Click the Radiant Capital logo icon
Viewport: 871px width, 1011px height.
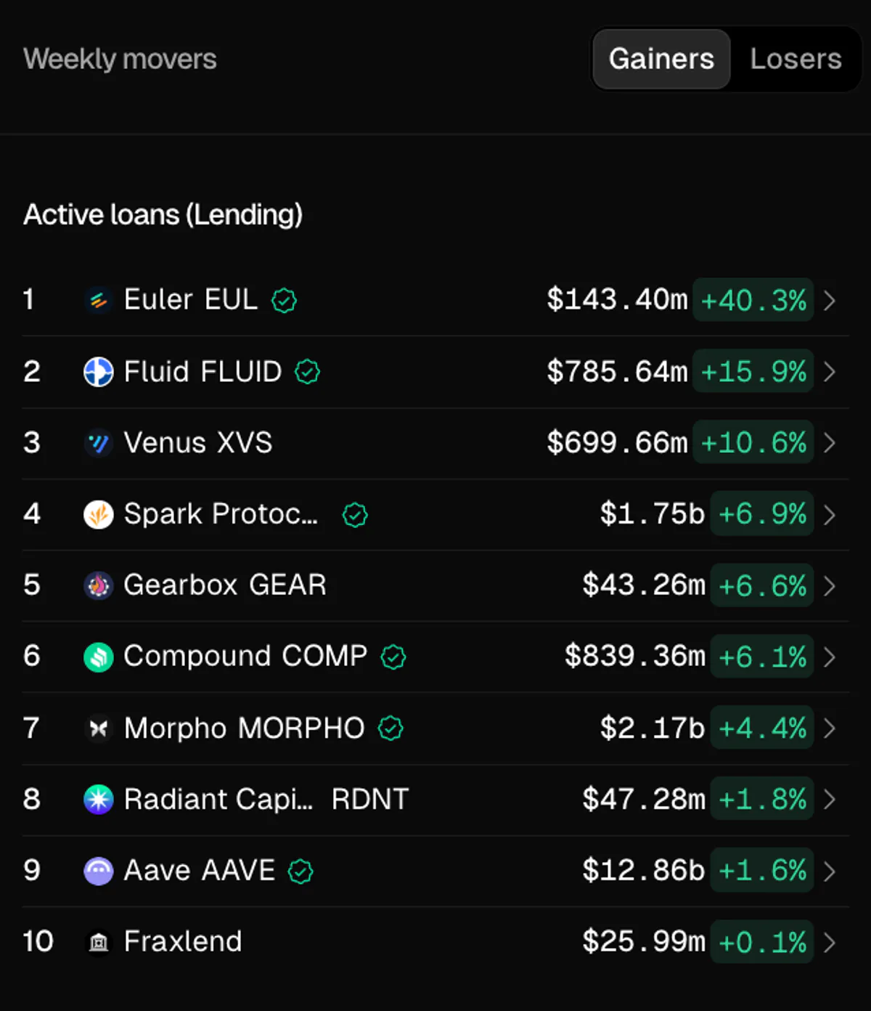(x=99, y=800)
